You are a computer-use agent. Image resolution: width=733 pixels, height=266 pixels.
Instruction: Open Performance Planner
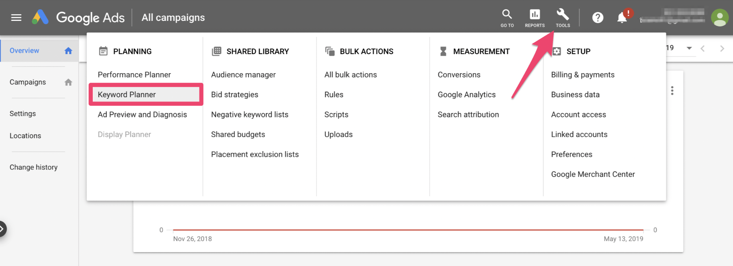click(134, 75)
